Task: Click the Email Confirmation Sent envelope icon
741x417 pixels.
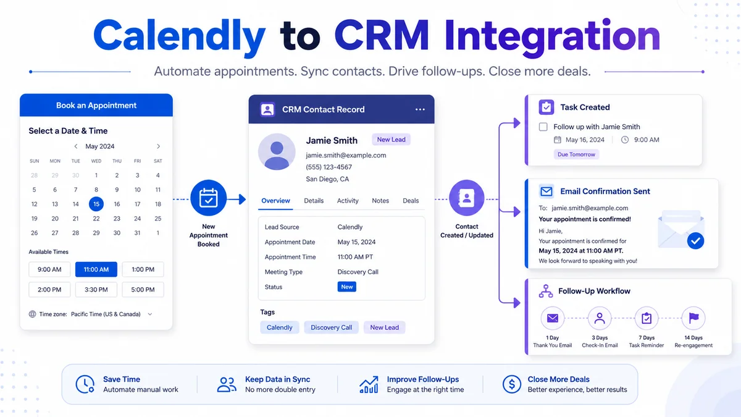Action: tap(546, 191)
